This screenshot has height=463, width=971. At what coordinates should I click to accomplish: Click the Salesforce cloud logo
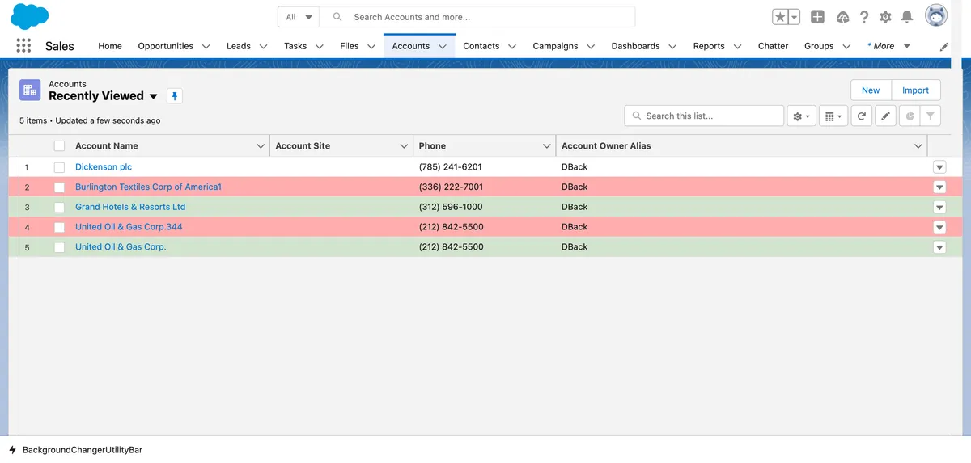[x=30, y=16]
